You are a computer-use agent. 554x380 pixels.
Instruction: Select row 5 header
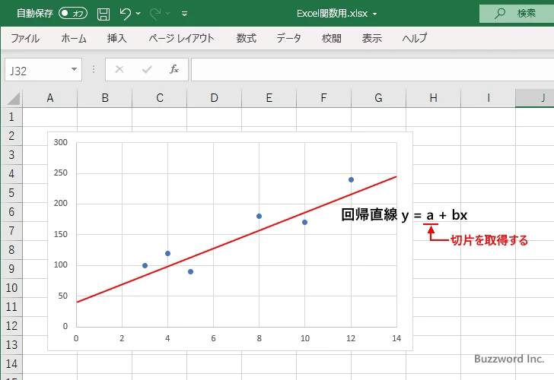click(11, 192)
